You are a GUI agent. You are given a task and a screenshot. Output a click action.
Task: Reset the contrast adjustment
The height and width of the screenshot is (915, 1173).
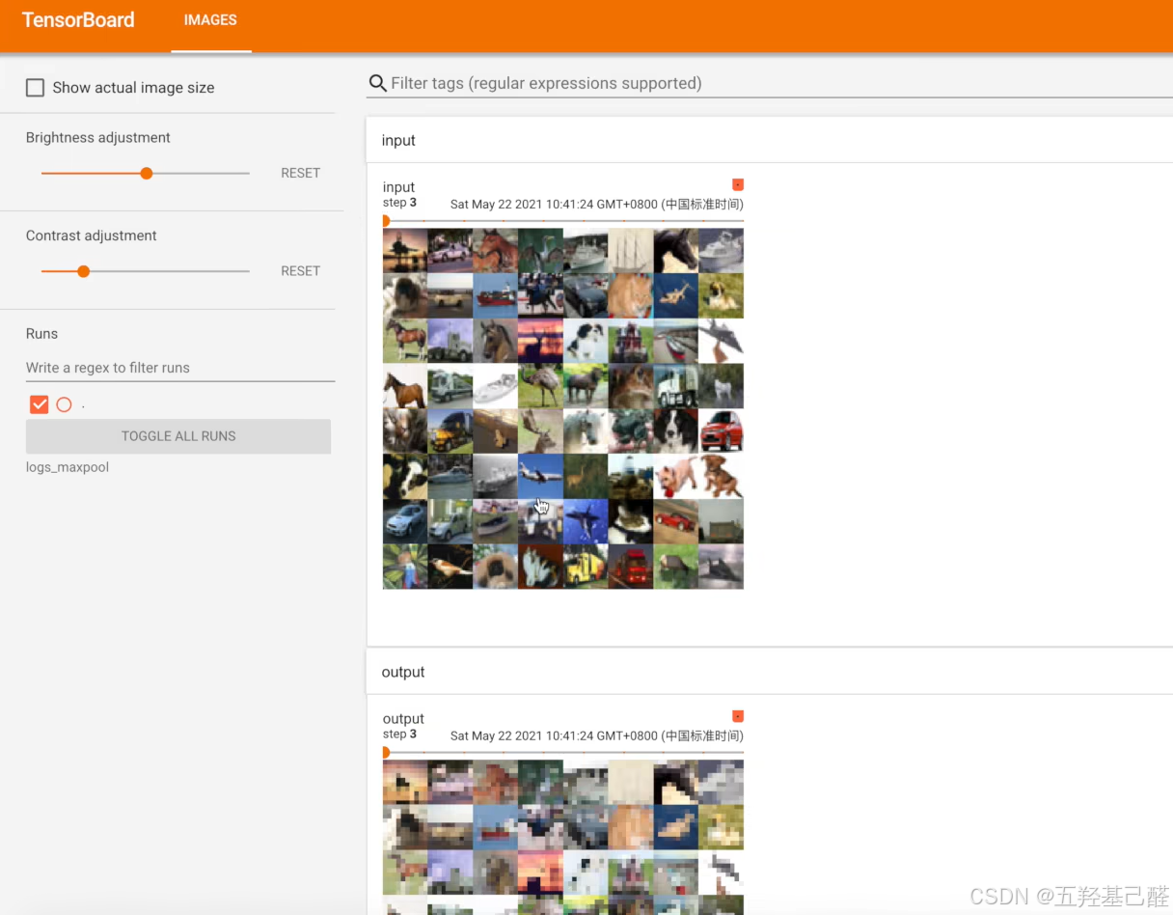click(300, 271)
